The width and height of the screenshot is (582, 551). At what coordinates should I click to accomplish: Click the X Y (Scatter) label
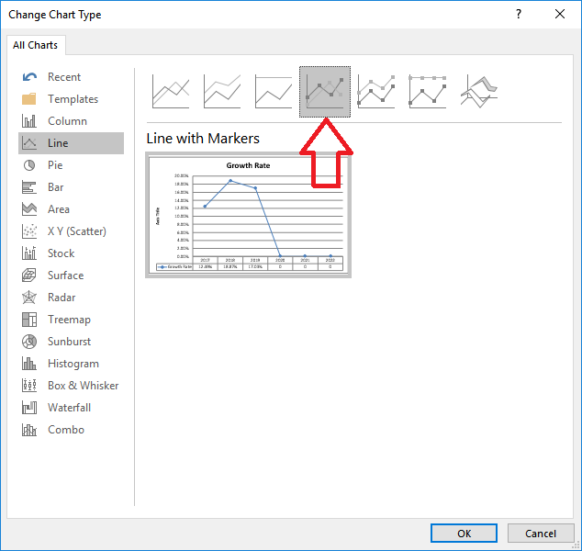click(x=77, y=231)
